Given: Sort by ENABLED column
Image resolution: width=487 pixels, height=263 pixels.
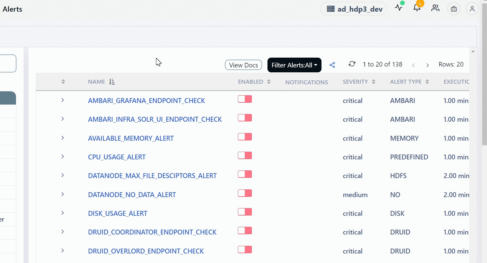Looking at the screenshot, I should coord(269,82).
